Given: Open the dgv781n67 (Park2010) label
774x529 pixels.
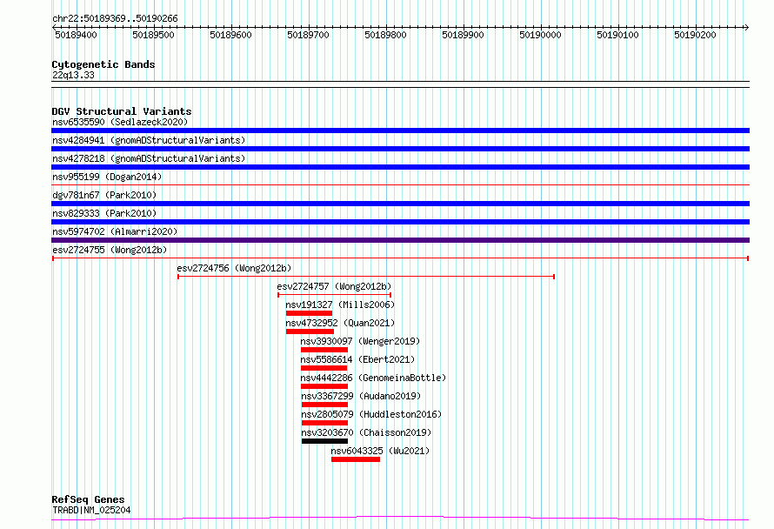Looking at the screenshot, I should point(104,195).
